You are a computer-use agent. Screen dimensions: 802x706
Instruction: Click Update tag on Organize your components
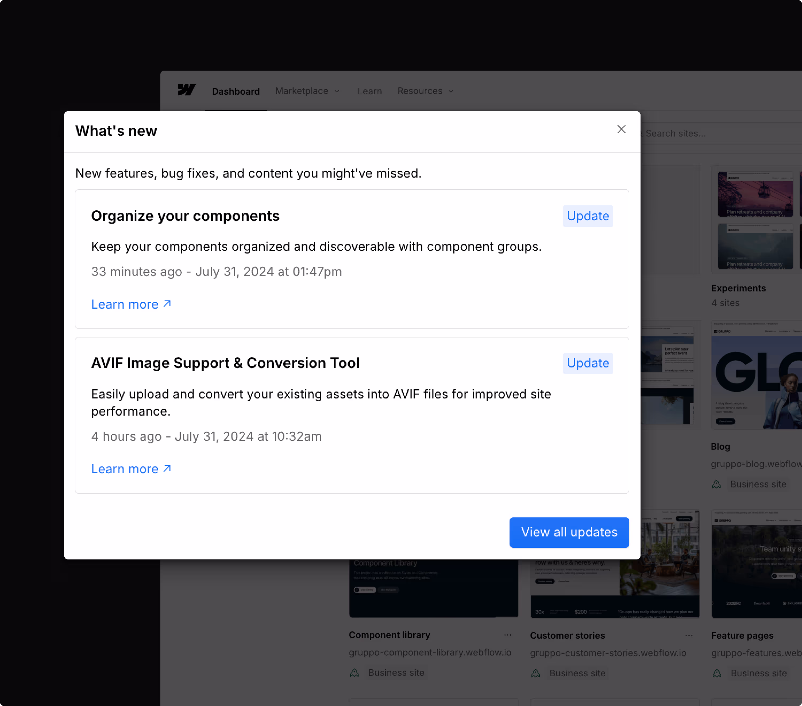588,216
